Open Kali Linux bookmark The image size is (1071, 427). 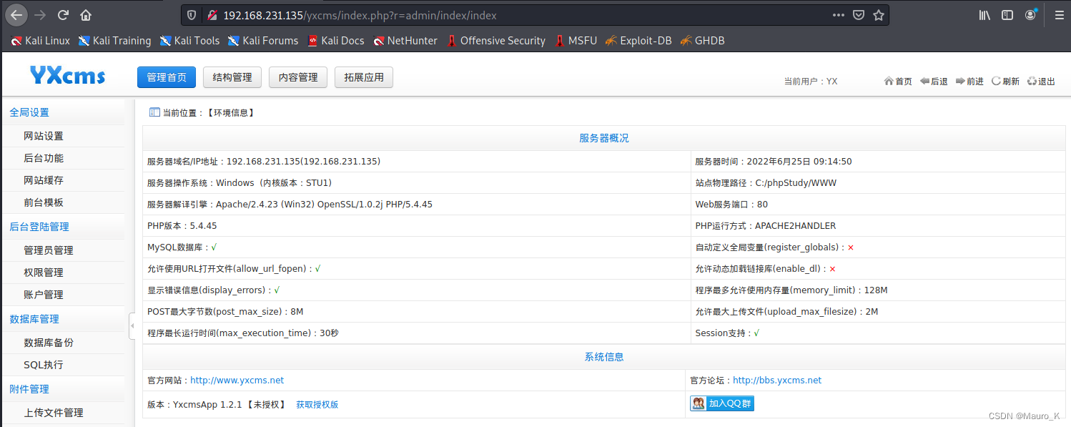tap(41, 41)
